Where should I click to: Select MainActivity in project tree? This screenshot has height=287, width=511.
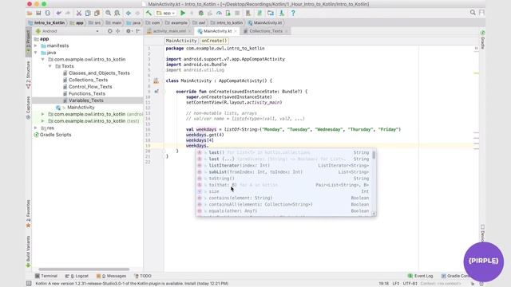click(x=81, y=107)
